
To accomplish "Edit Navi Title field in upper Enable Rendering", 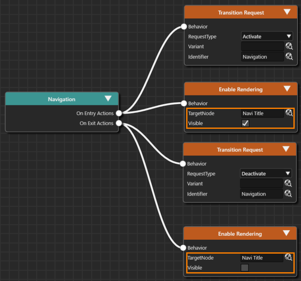I will [262, 113].
